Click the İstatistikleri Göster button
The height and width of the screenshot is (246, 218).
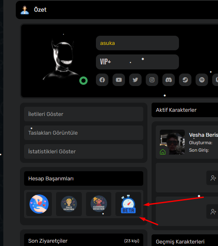click(x=84, y=151)
